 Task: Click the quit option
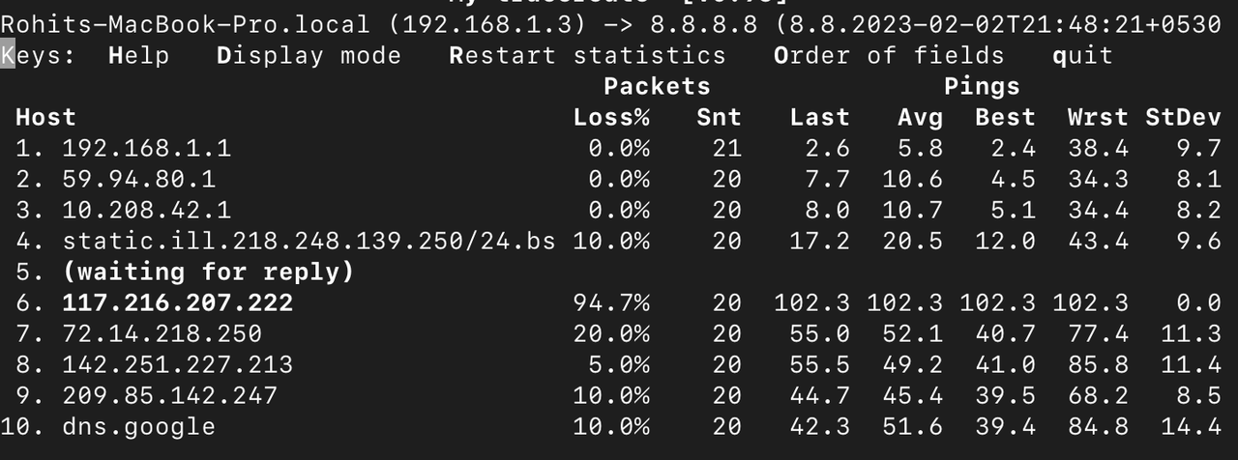[1082, 56]
